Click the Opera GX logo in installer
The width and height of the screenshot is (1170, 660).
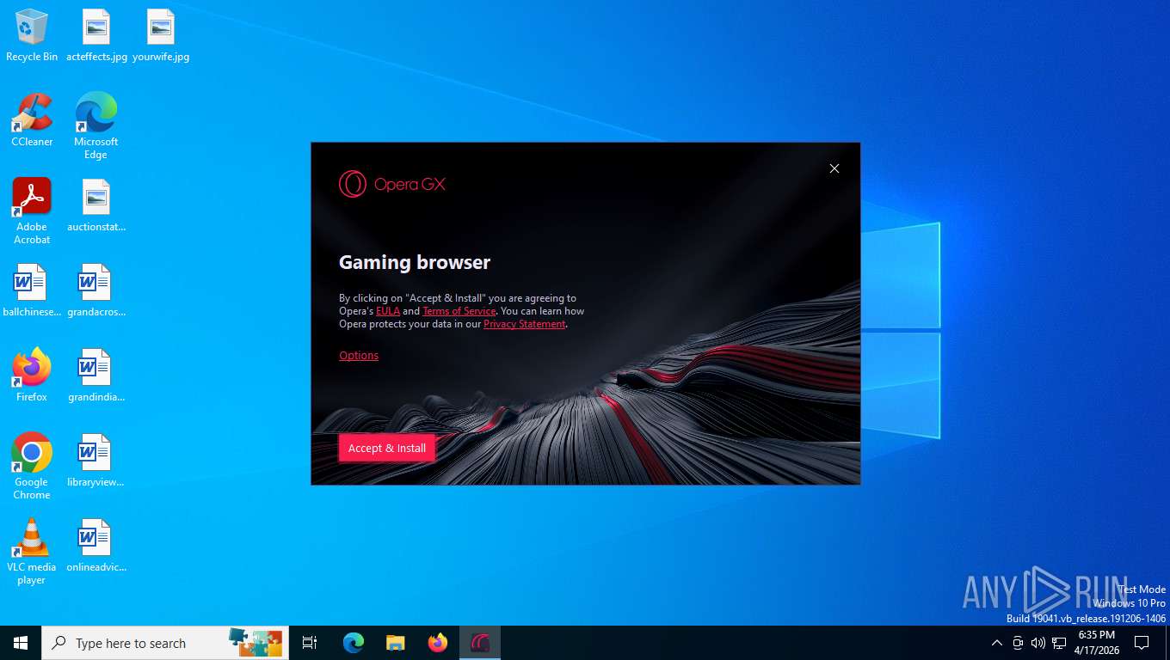[392, 184]
